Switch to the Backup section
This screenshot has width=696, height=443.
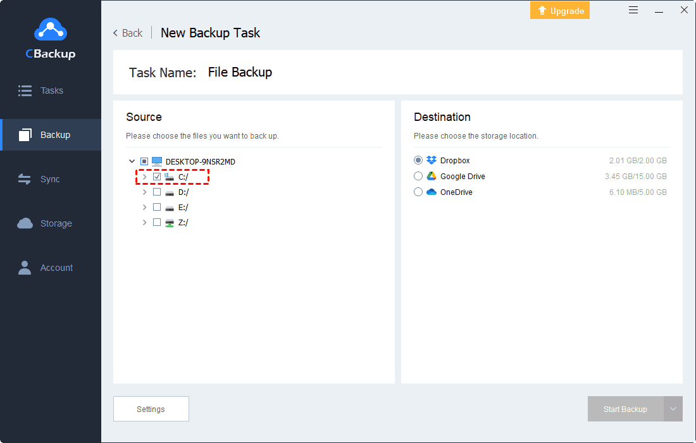pyautogui.click(x=51, y=135)
